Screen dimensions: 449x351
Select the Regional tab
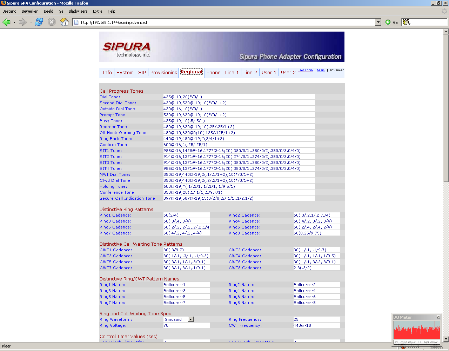pyautogui.click(x=192, y=72)
